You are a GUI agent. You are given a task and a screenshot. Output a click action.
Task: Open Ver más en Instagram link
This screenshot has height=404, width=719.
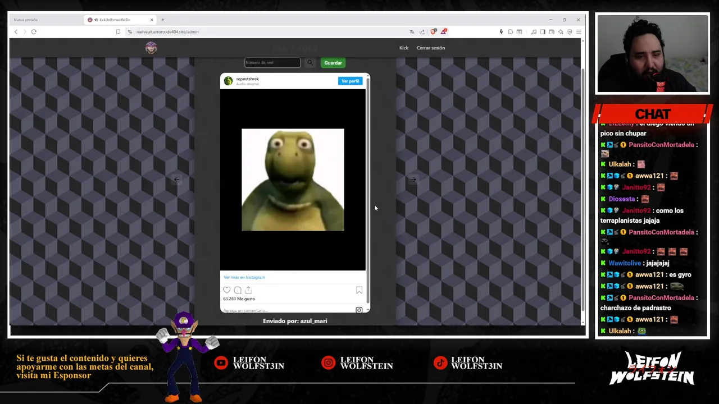point(244,277)
